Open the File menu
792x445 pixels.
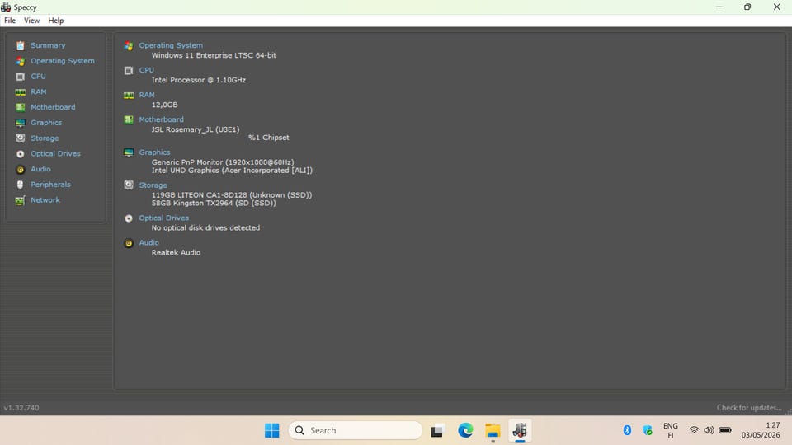10,21
